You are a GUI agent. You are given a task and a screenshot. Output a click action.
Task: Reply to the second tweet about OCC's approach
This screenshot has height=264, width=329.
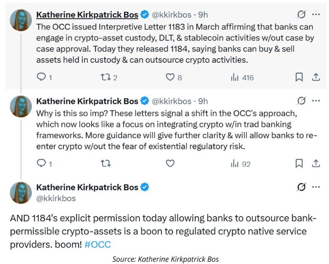point(41,163)
